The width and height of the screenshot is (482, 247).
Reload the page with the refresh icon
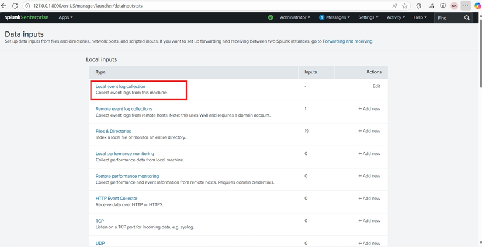tap(15, 6)
